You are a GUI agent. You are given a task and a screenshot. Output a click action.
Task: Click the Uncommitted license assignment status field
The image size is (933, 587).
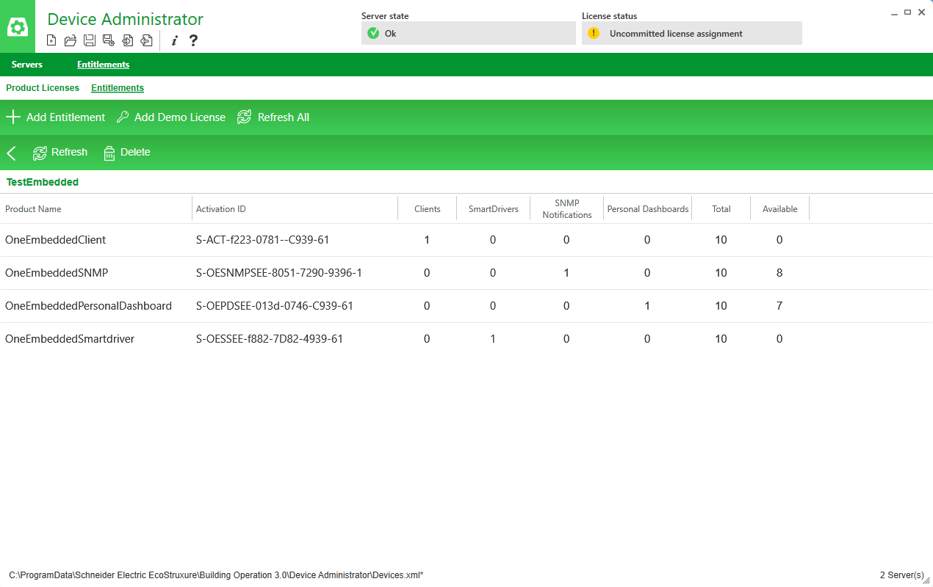pos(692,33)
